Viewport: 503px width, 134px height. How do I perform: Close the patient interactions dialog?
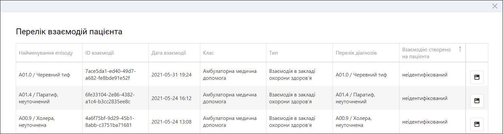[494, 6]
